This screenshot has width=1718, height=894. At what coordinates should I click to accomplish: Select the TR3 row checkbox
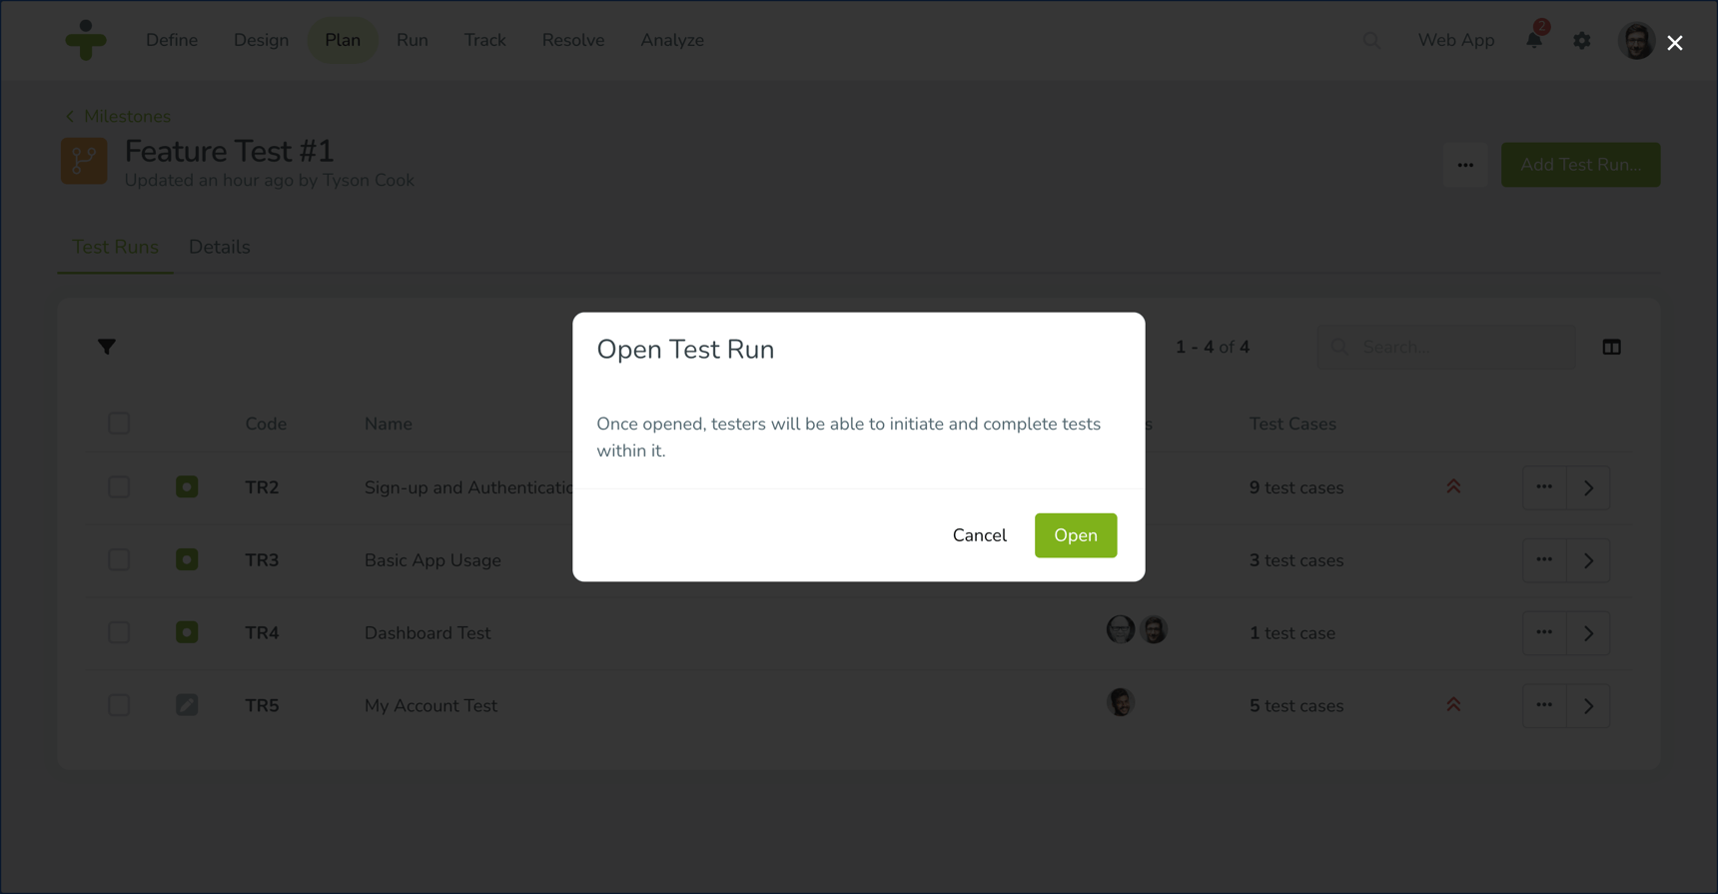point(119,560)
